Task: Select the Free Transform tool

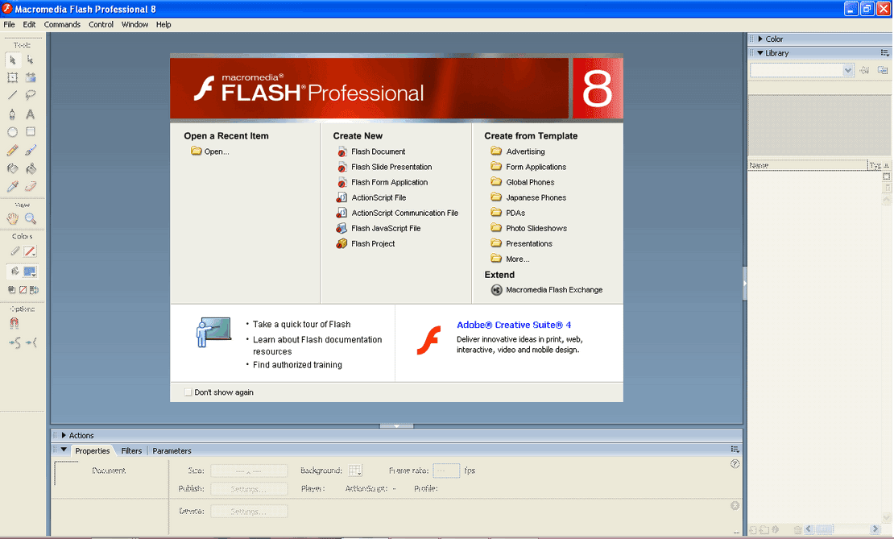Action: (x=13, y=77)
